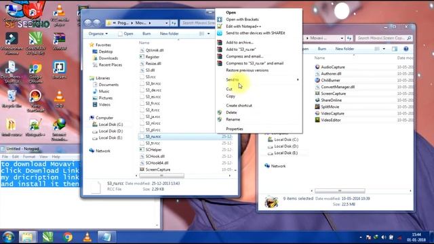Select the Register application file

pyautogui.click(x=152, y=57)
